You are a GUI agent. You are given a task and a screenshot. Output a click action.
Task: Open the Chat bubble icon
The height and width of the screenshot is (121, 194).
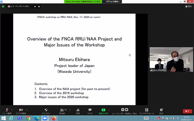pos(90,110)
